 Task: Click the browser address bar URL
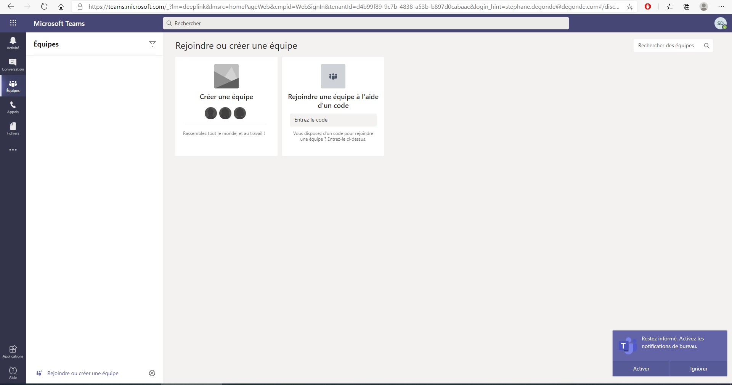tap(354, 6)
